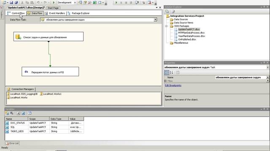The height and width of the screenshot is (151, 270).
Task: Select Integration Services Project root node
Action: tap(187, 16)
